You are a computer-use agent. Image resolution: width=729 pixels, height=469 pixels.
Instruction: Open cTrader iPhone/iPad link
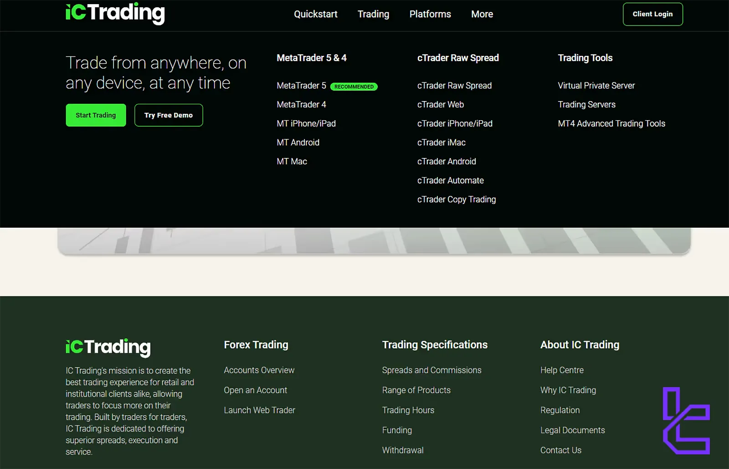455,124
